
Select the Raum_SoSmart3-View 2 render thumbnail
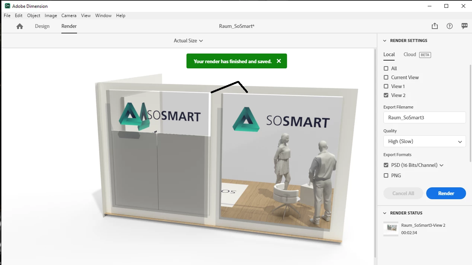click(x=391, y=229)
